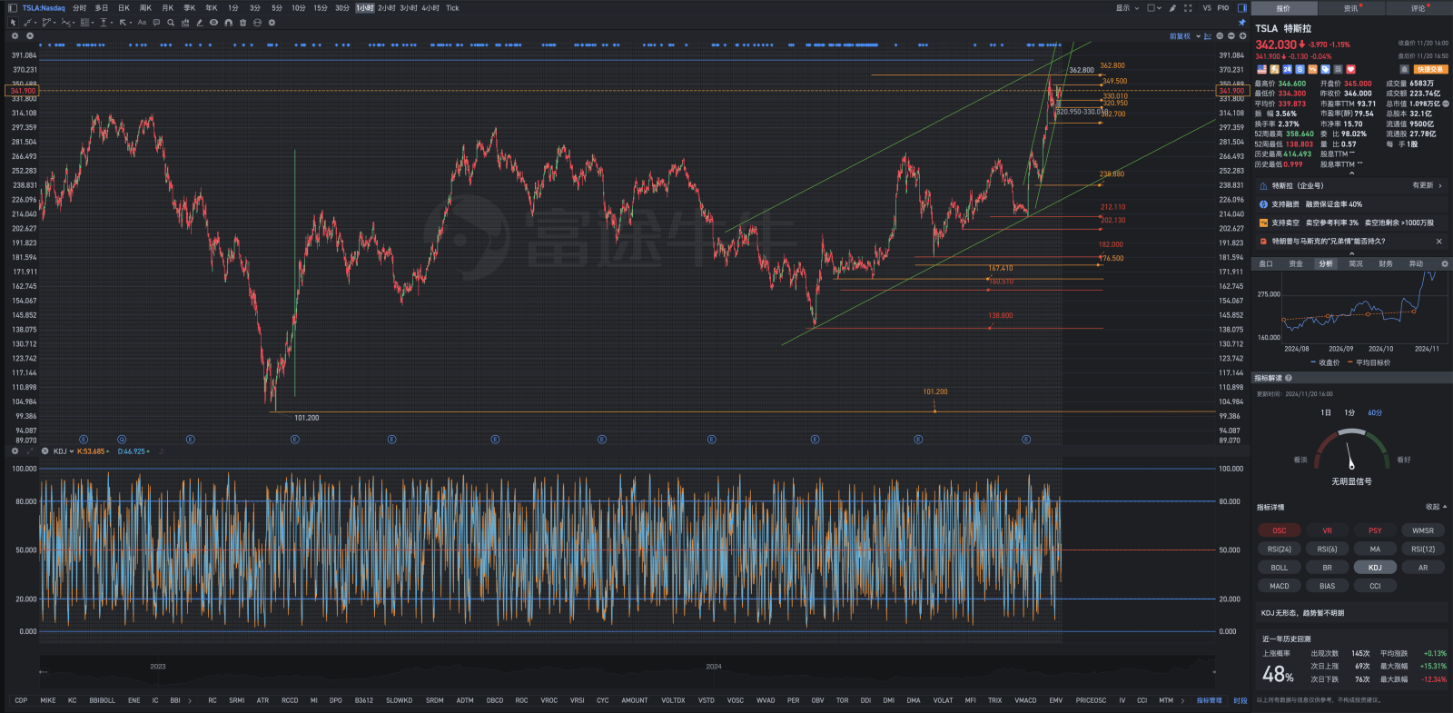Viewport: 1453px width, 713px height.
Task: Select the 60分 signal period
Action: click(1375, 412)
